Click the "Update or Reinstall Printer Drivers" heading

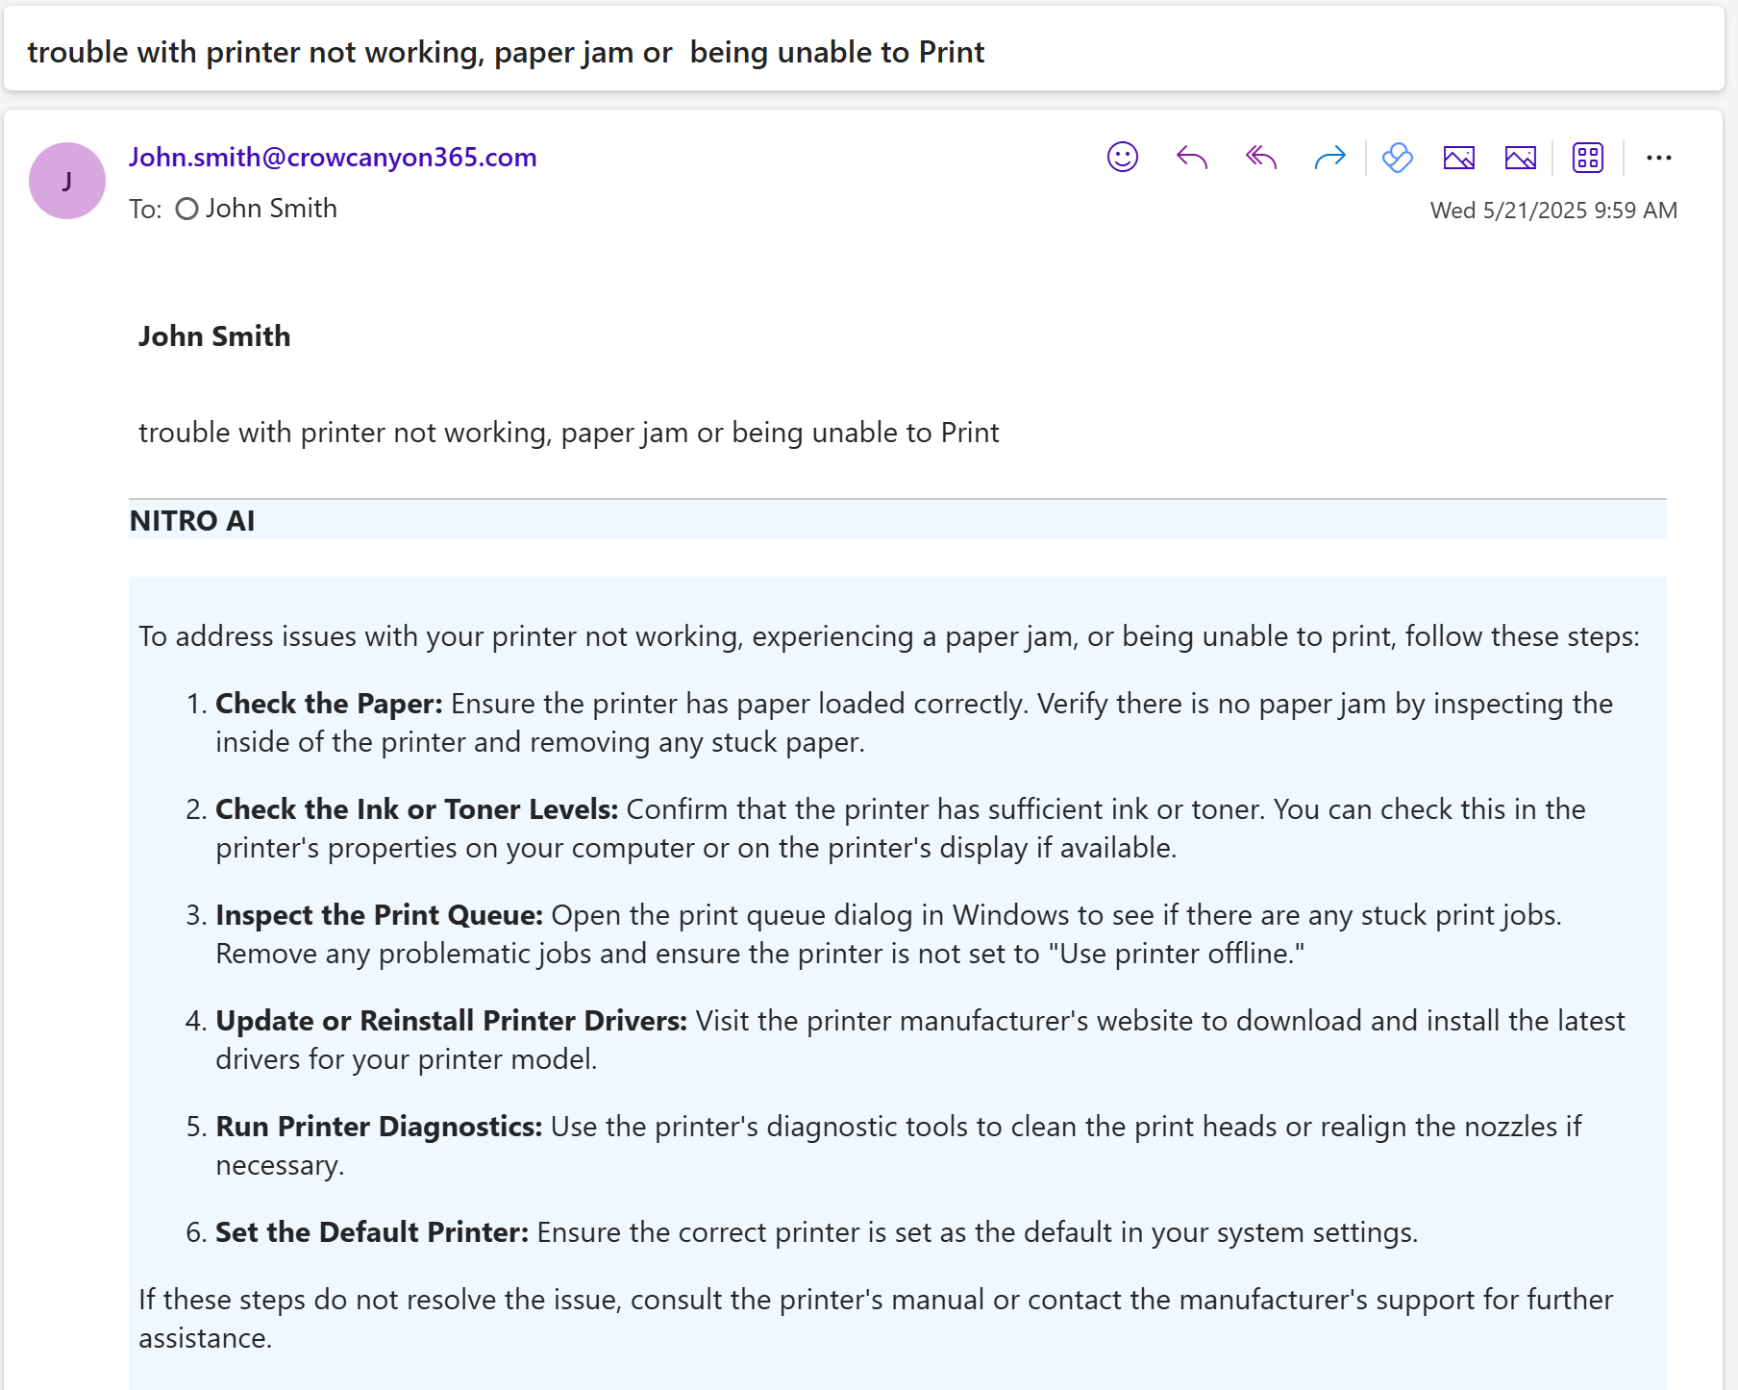(x=451, y=1021)
